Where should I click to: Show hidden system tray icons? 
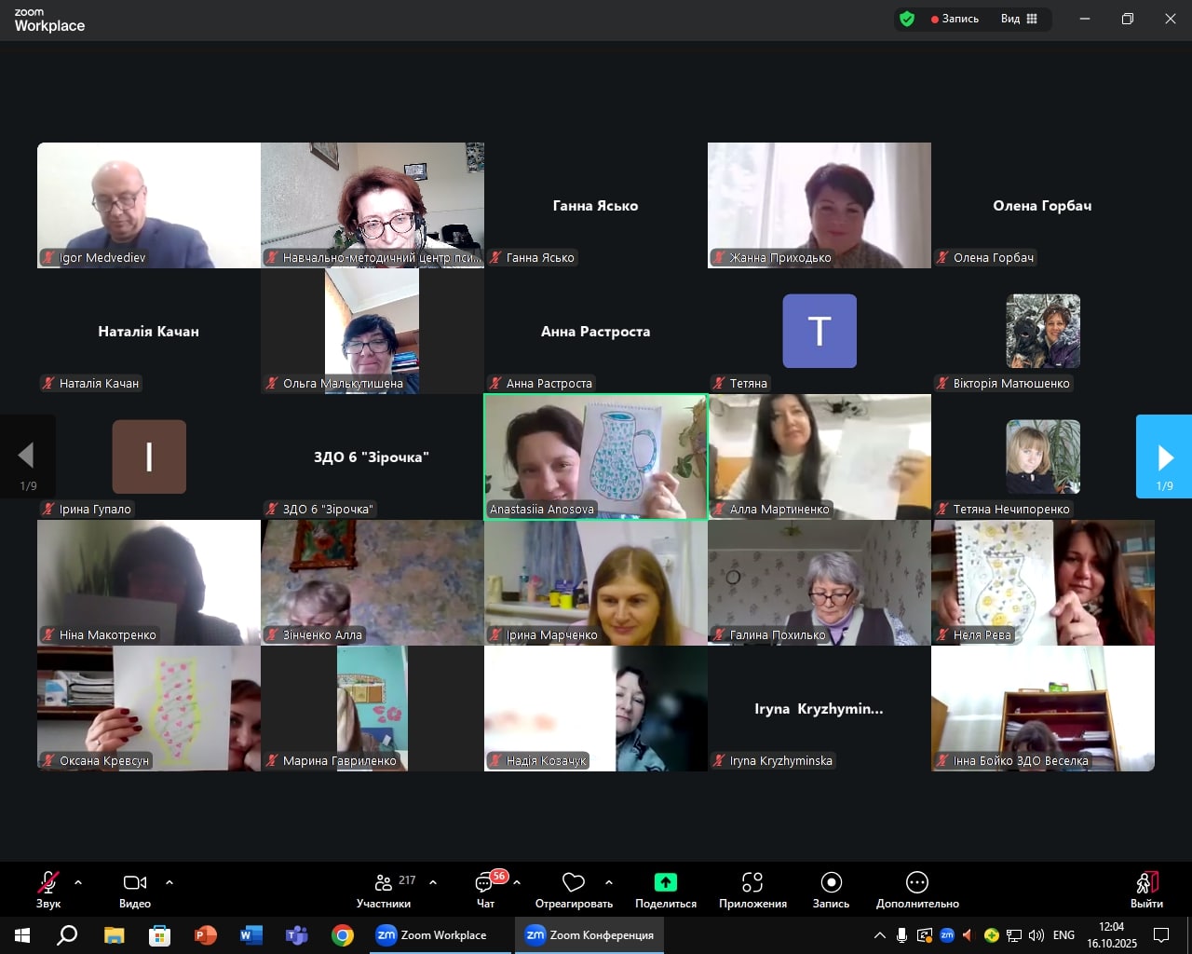(879, 935)
